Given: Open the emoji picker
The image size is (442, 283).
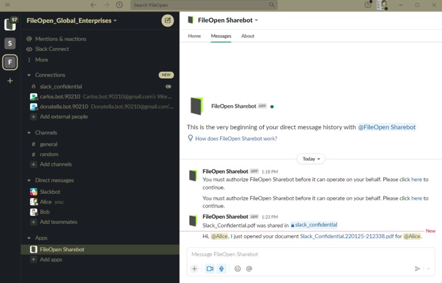Looking at the screenshot, I should click(237, 269).
